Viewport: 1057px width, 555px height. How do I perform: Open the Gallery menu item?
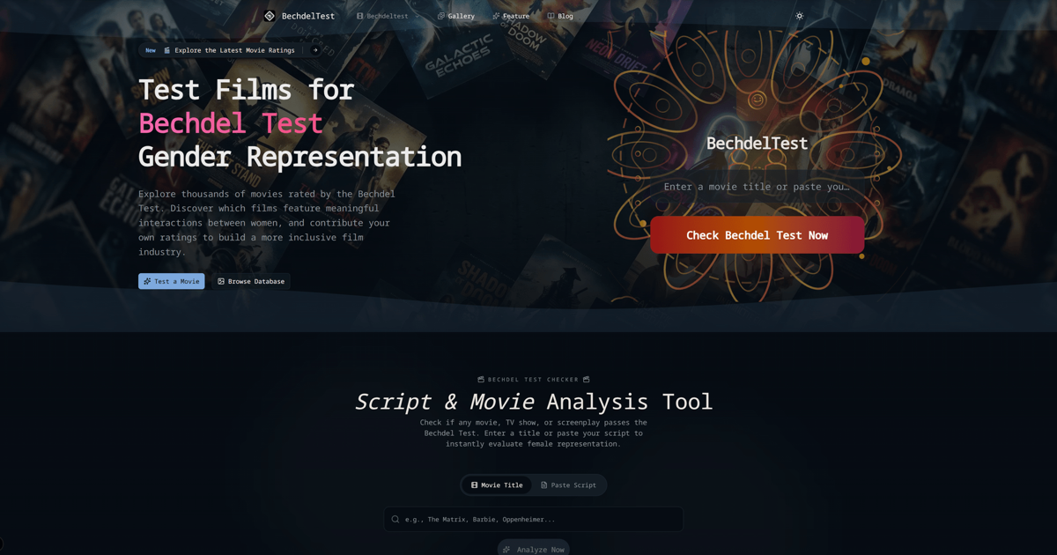click(456, 16)
